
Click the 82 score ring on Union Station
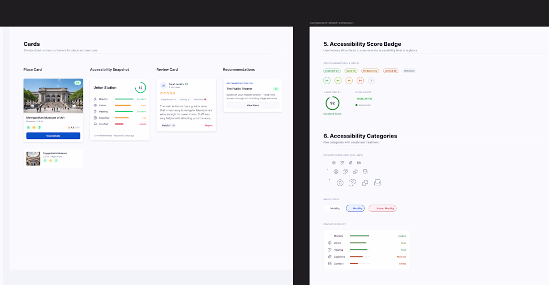click(x=140, y=87)
